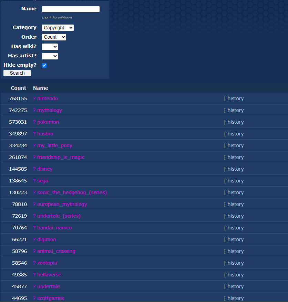View history for the mythology tag
This screenshot has height=302, width=288.
click(236, 110)
